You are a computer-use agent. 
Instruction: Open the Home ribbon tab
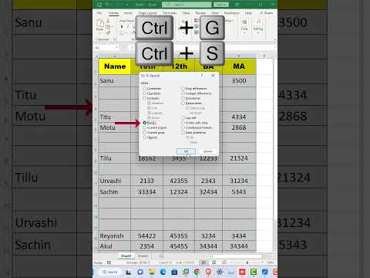(x=113, y=13)
